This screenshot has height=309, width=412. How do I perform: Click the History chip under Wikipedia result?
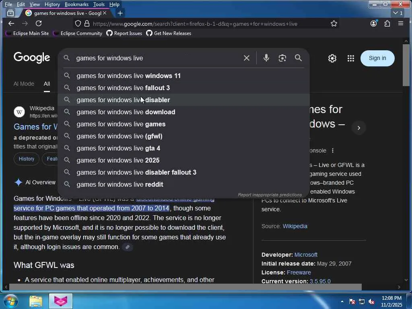pos(26,159)
